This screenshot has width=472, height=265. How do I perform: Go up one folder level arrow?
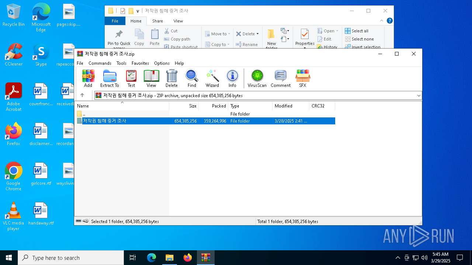coord(82,95)
